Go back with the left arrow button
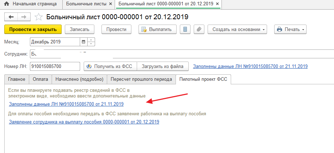334x153 pixels. 11,17
